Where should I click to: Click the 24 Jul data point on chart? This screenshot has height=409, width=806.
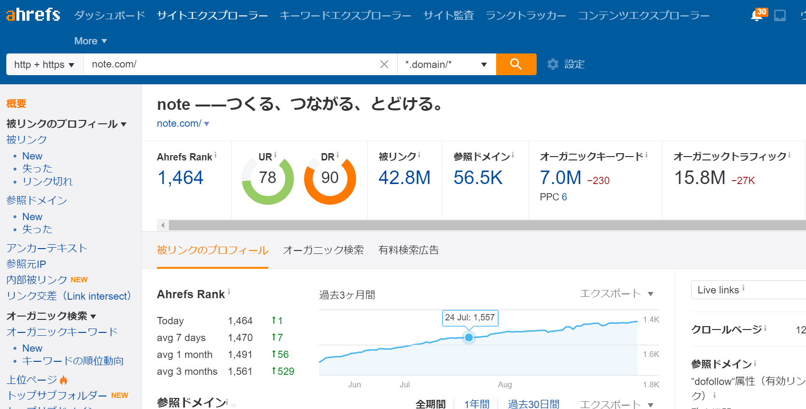coord(469,337)
